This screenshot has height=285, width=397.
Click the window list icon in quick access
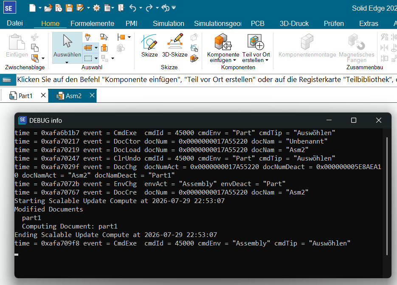pos(107,8)
